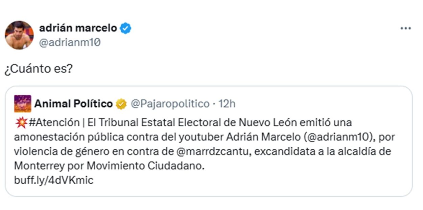Viewport: 423px width, 210px height.
Task: Click the words "violencia de género" in quote
Action: pos(57,151)
